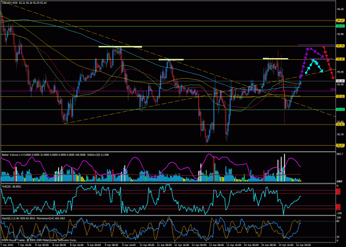This screenshot has height=247, width=346.
Task: Click the 80 level on stochastic scale
Action: pos(338,222)
